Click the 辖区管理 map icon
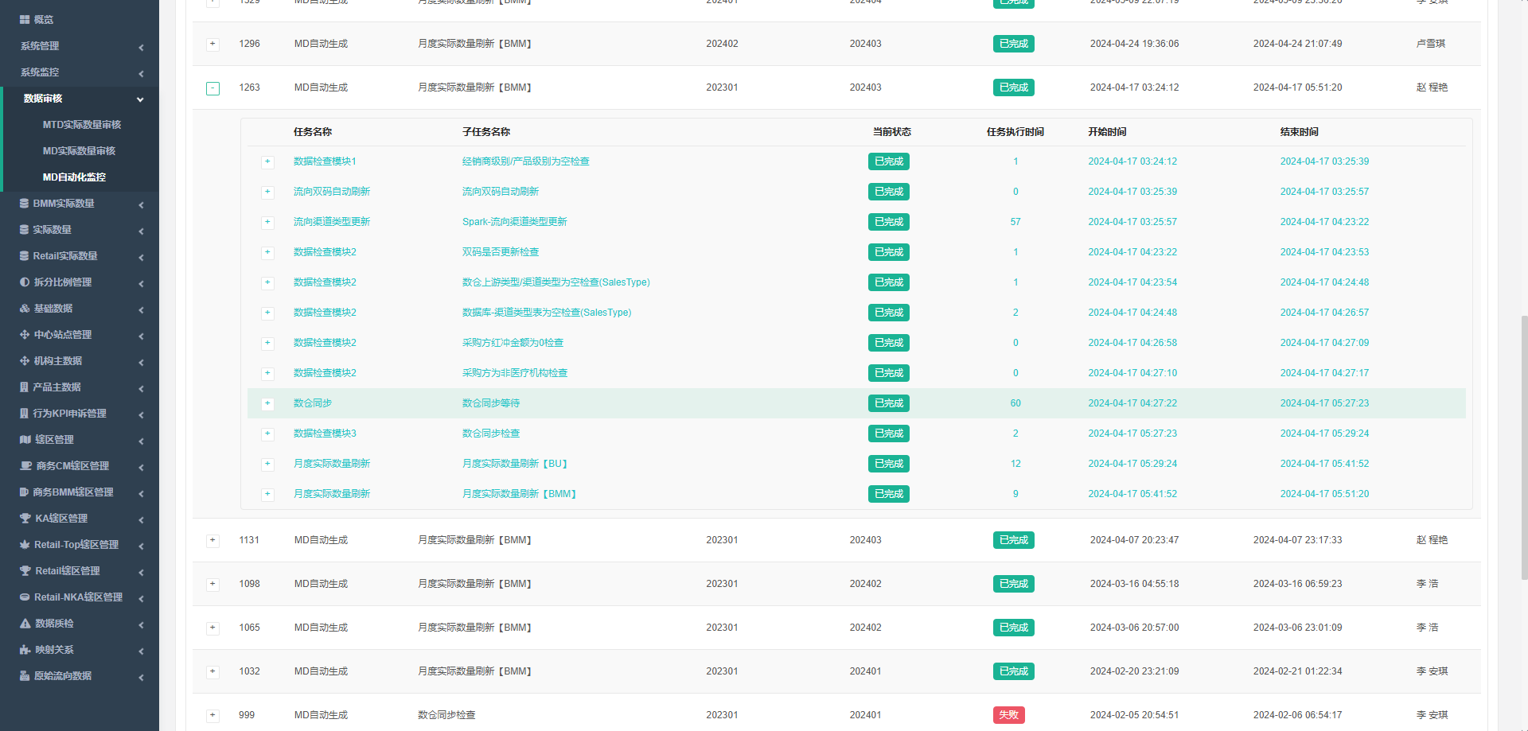 point(25,440)
